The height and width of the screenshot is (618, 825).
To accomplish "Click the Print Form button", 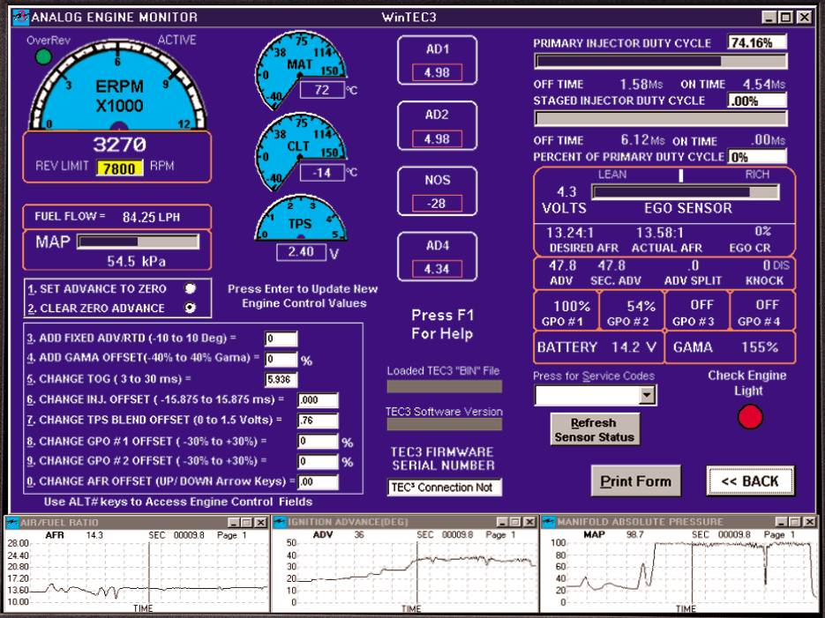I will 635,480.
